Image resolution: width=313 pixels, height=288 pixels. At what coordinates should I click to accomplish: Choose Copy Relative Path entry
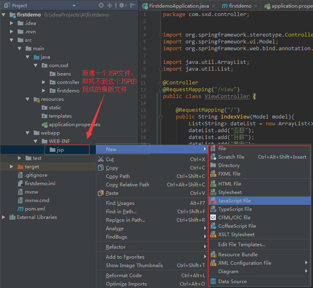tap(152, 184)
